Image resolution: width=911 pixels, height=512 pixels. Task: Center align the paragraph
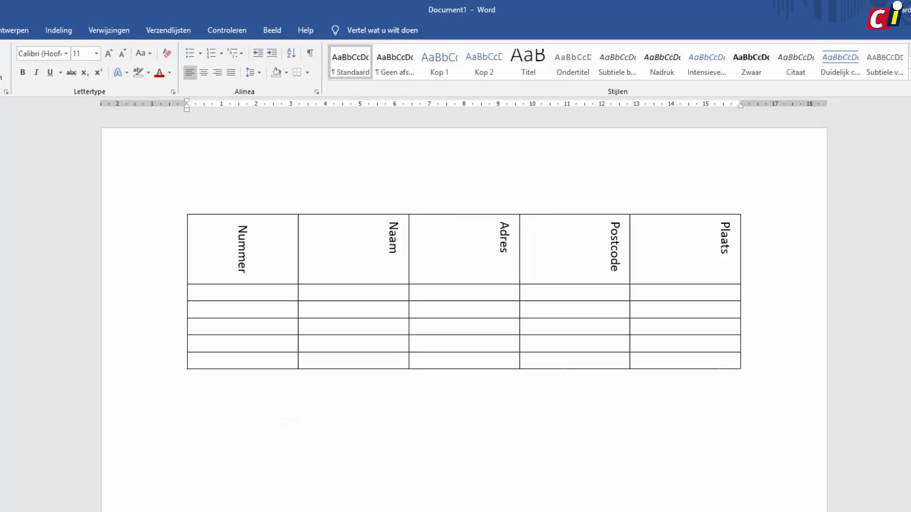tap(204, 73)
